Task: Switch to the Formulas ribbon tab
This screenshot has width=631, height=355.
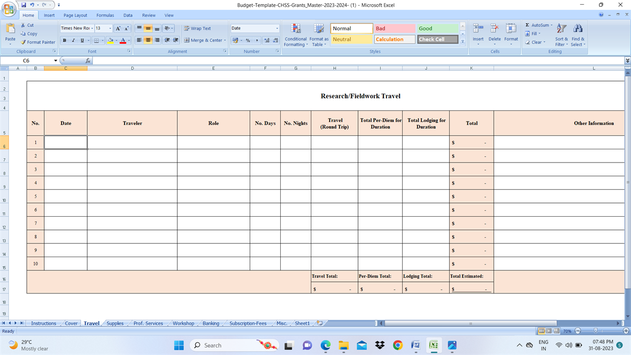Action: coord(105,15)
